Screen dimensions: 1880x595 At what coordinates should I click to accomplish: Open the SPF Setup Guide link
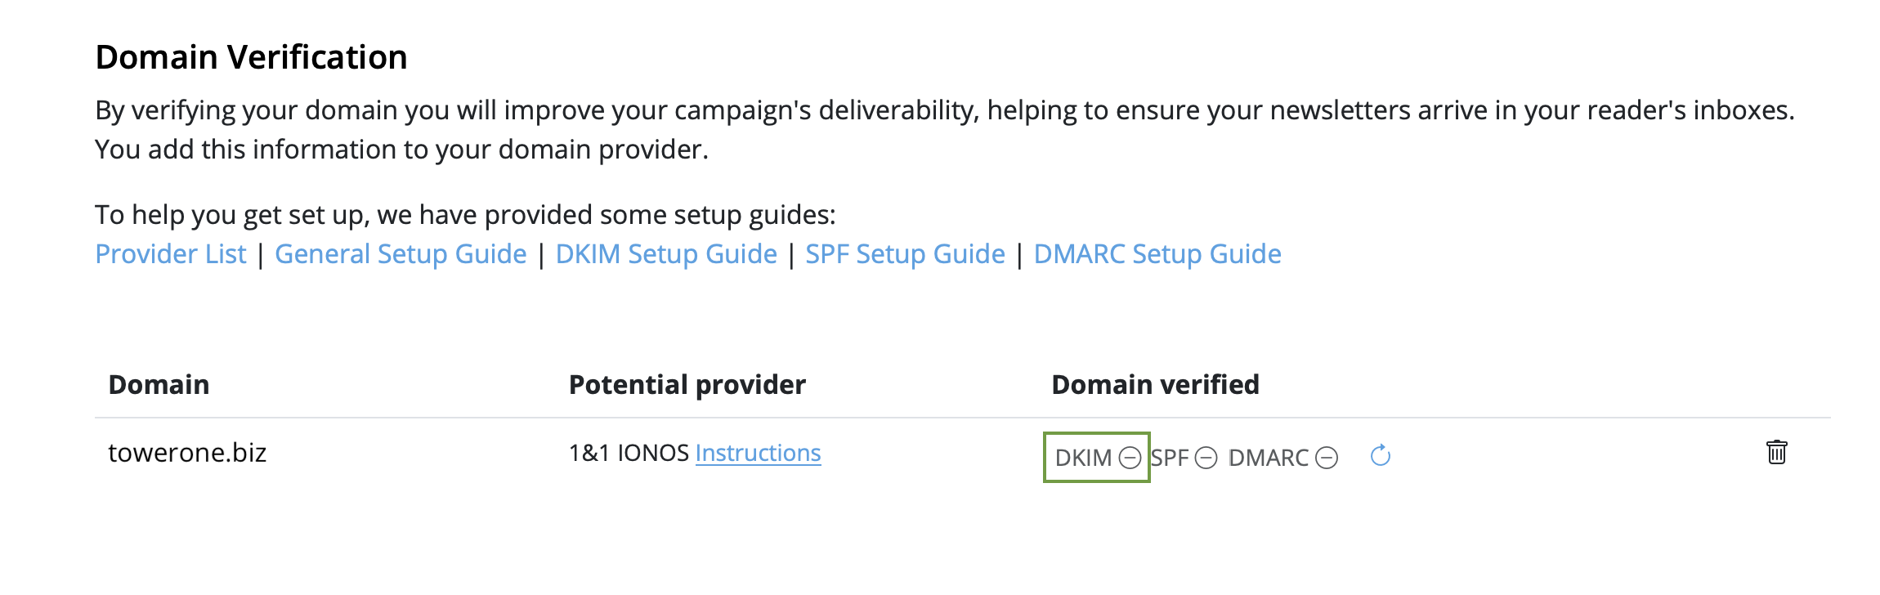[x=905, y=254]
